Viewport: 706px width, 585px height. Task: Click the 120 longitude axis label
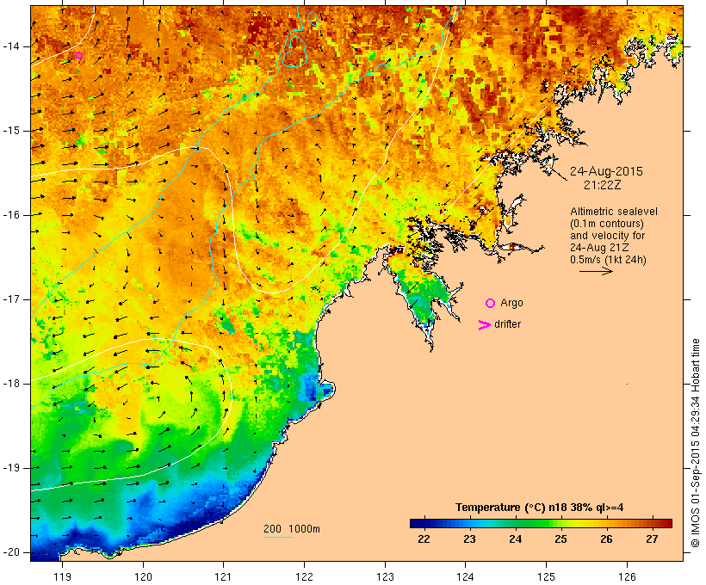[x=143, y=576]
